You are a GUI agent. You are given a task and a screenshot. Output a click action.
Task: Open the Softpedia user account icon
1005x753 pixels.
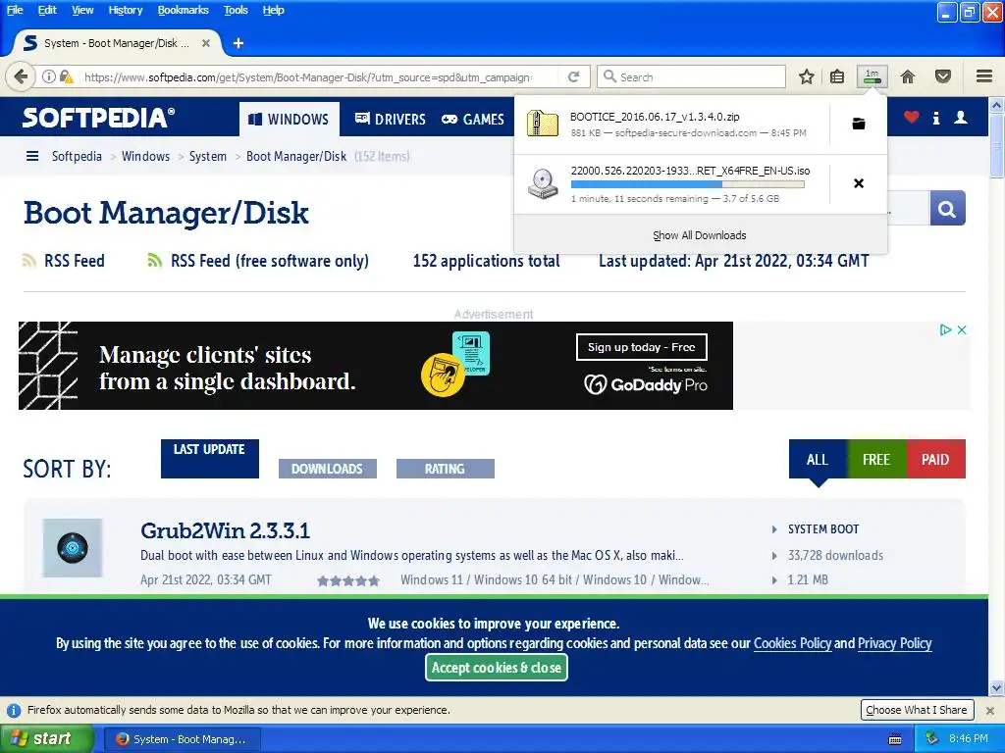pos(961,118)
